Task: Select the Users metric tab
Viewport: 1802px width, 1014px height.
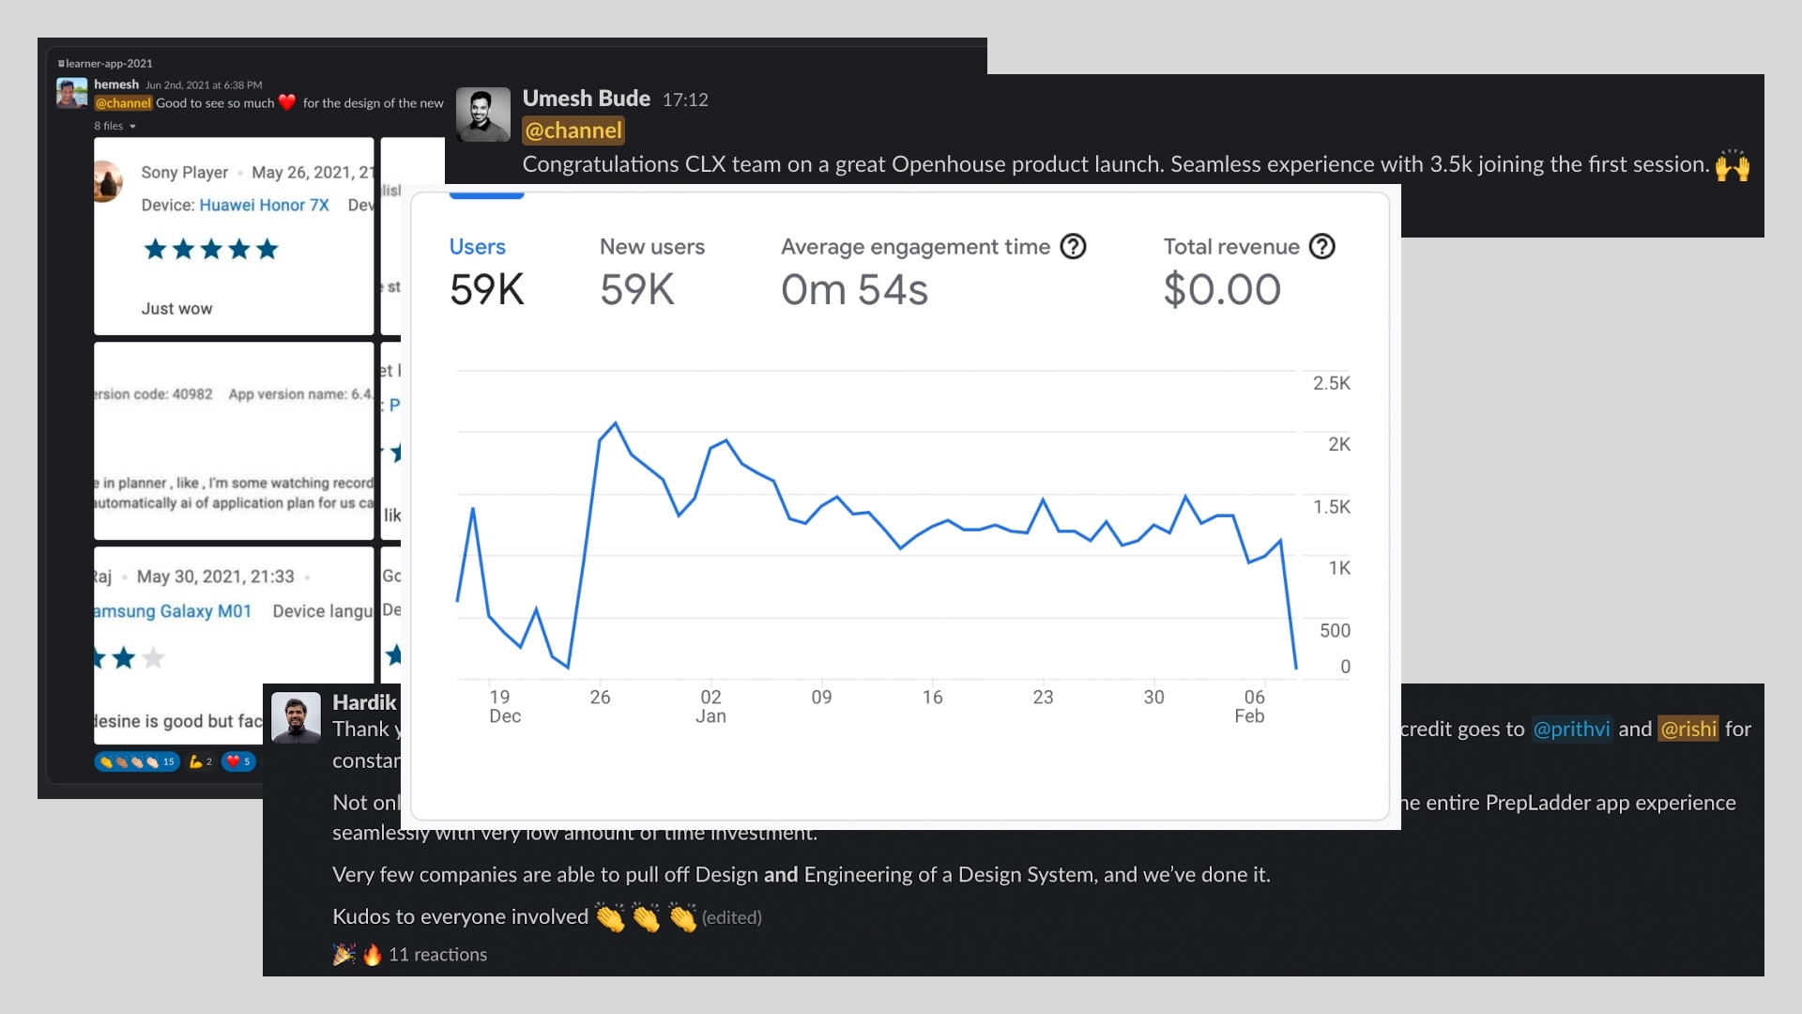Action: (x=486, y=269)
